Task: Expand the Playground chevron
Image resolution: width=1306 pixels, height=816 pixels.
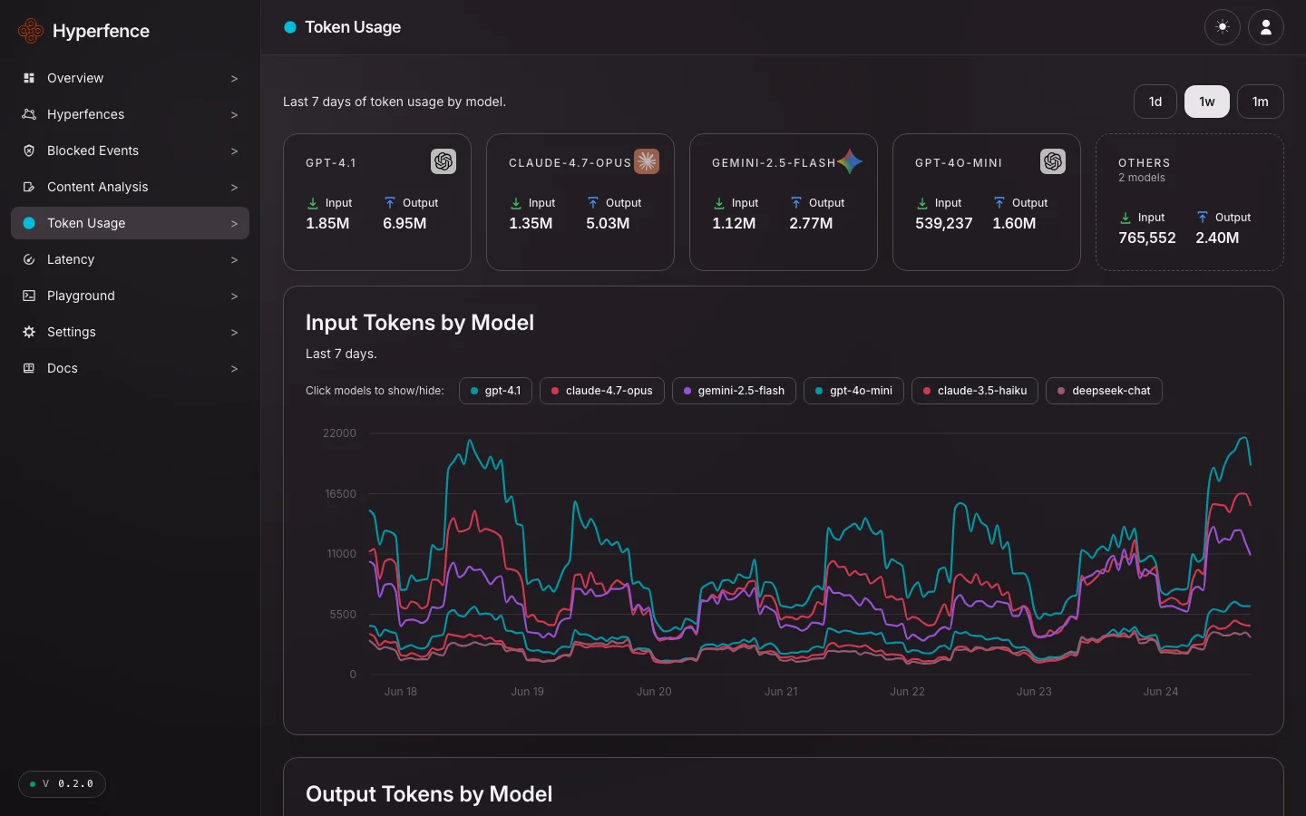Action: [234, 296]
